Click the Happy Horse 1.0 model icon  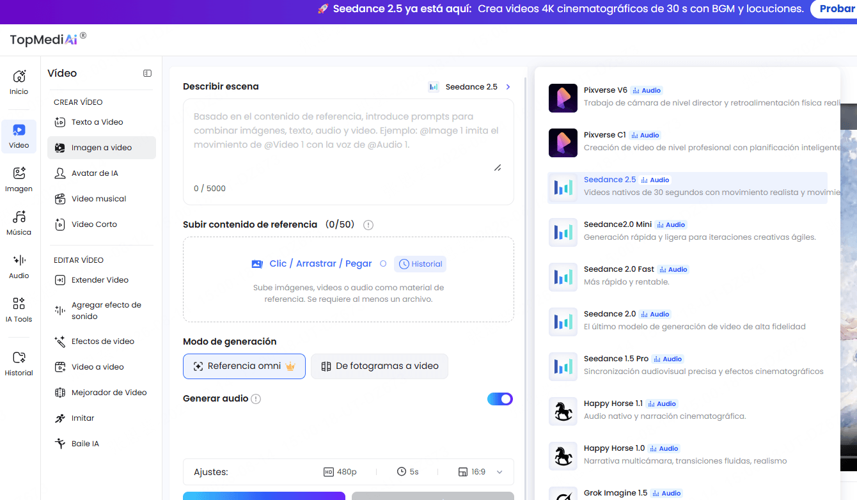(x=563, y=456)
